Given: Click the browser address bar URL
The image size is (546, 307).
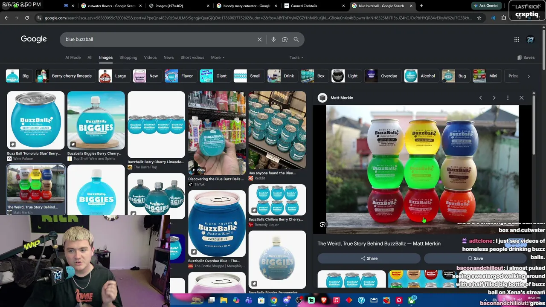Looking at the screenshot, I should 258,18.
